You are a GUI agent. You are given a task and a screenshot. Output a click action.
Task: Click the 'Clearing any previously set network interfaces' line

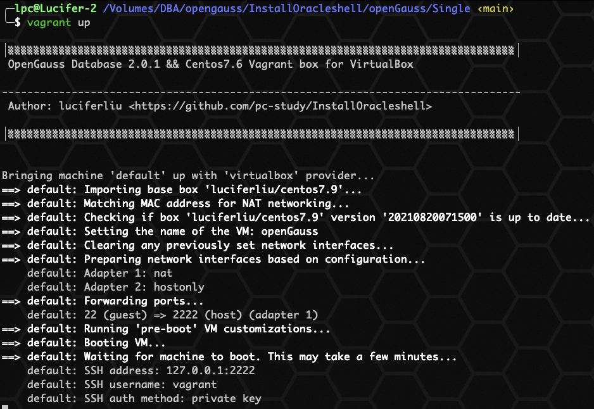click(x=198, y=246)
